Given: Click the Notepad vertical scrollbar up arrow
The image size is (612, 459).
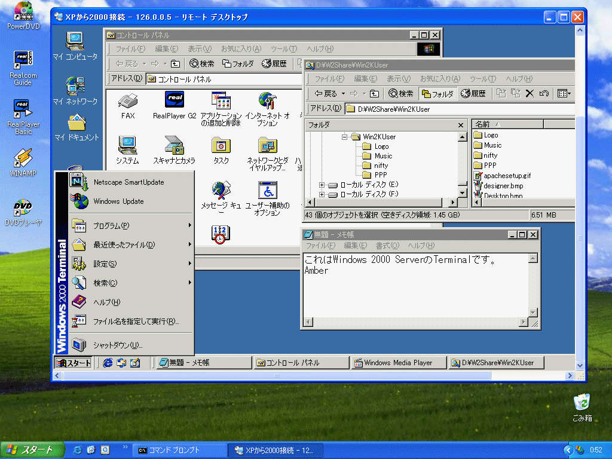Looking at the screenshot, I should point(533,258).
